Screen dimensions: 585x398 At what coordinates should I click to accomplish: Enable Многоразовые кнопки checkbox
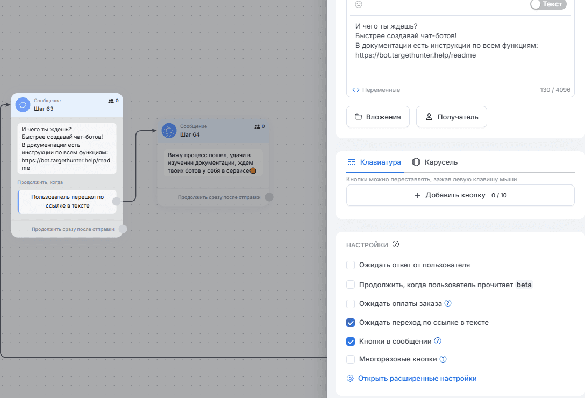pos(351,359)
